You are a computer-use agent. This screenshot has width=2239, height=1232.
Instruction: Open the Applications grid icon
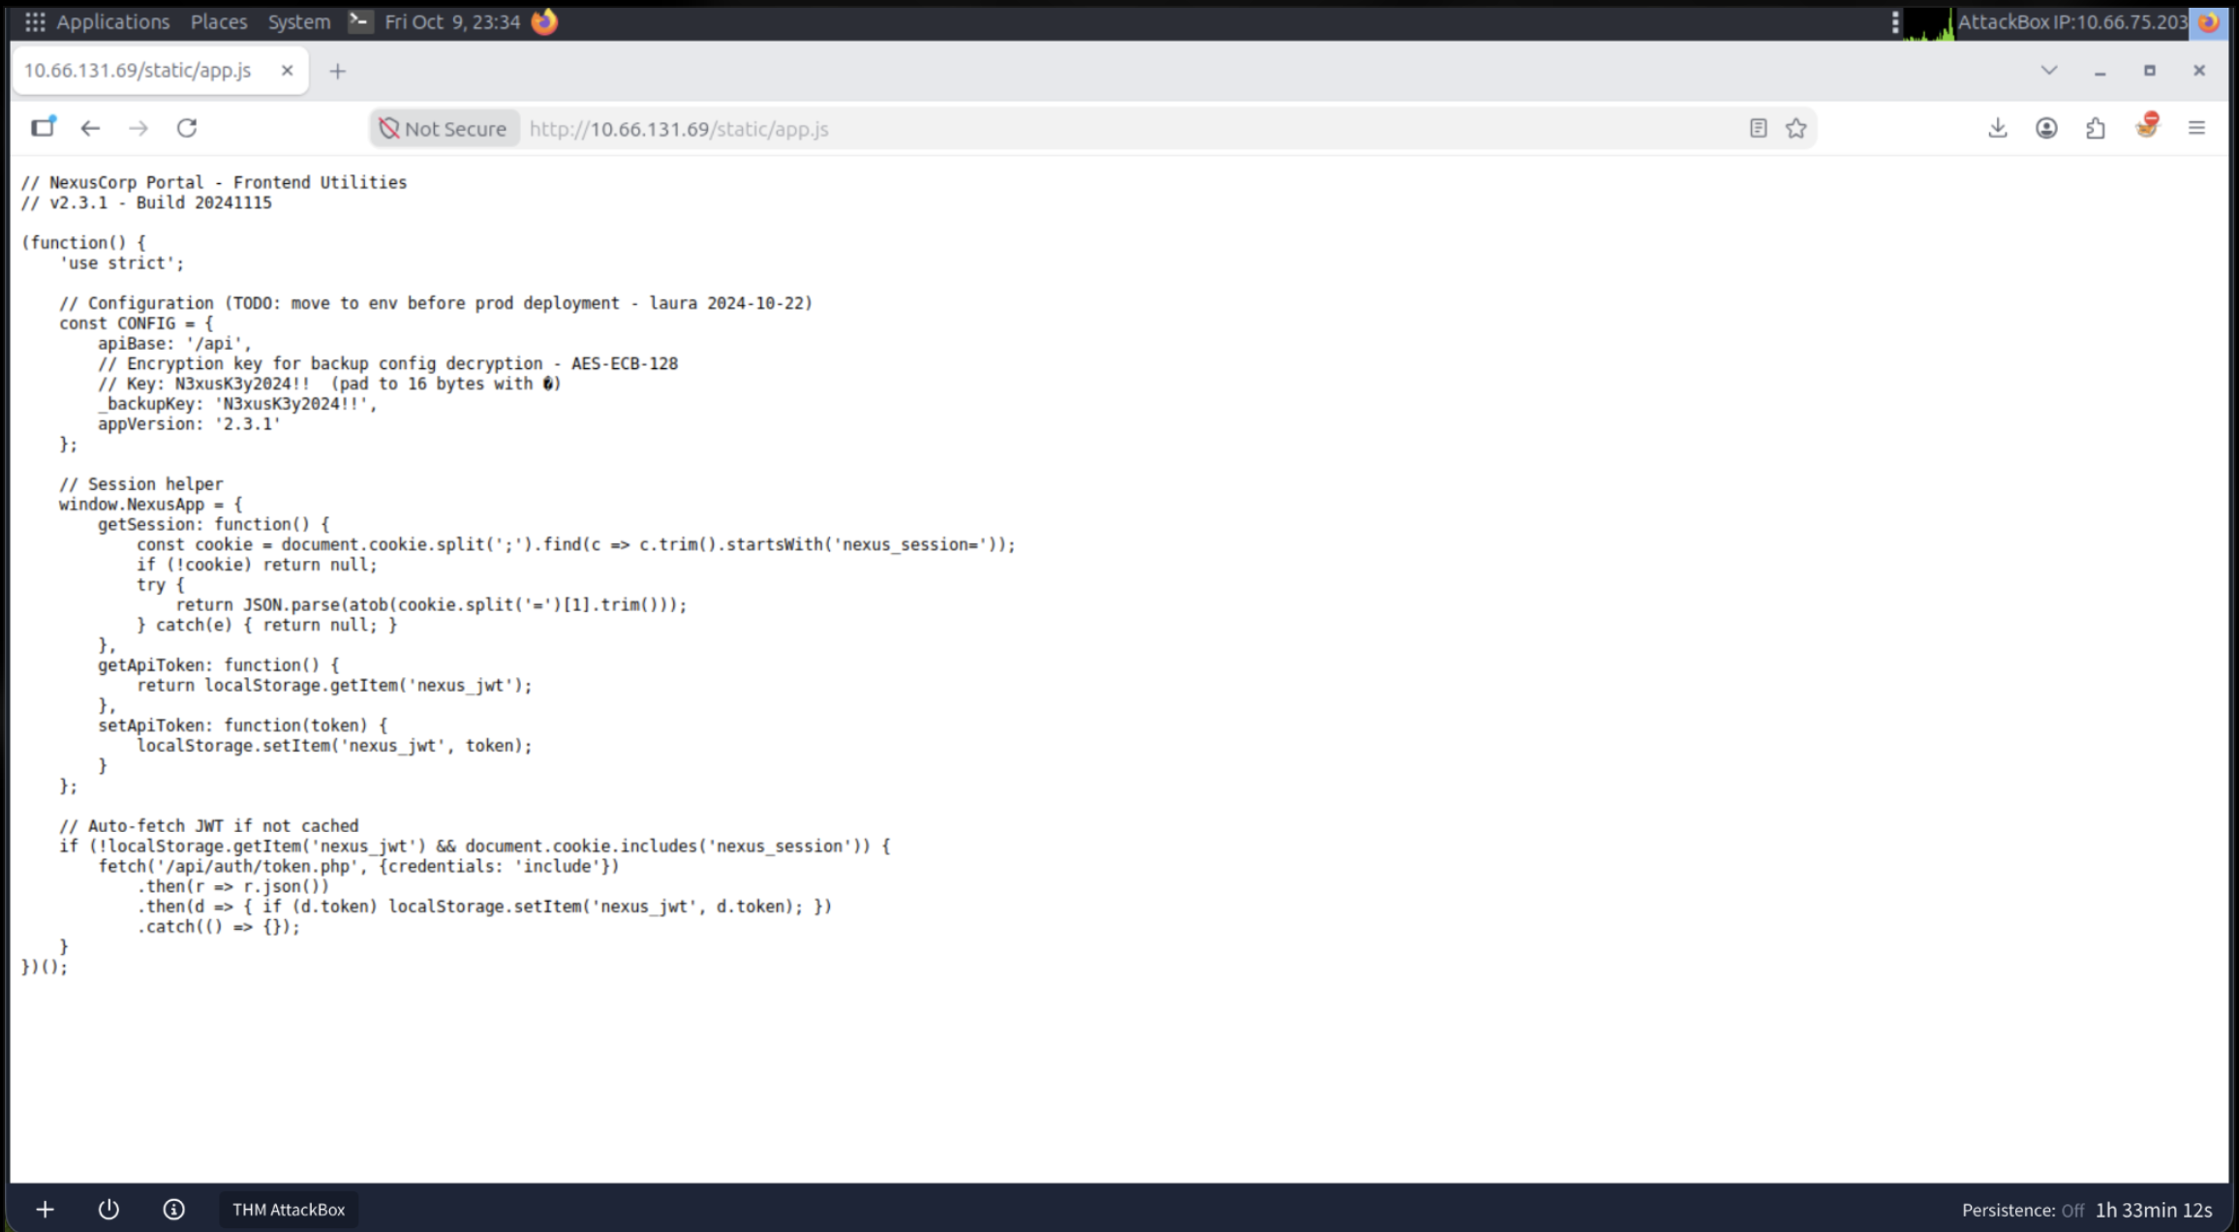[35, 21]
